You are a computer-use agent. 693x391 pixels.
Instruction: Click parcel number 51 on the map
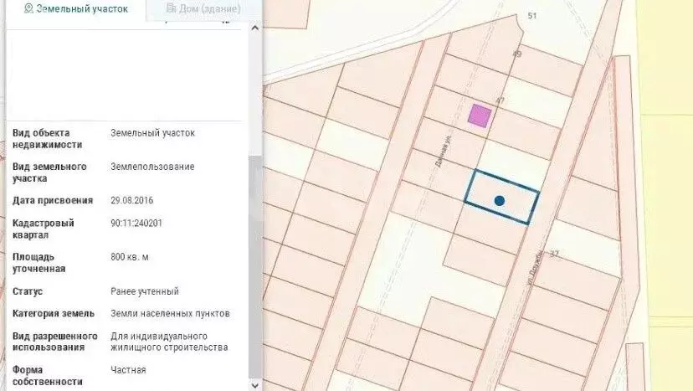532,16
